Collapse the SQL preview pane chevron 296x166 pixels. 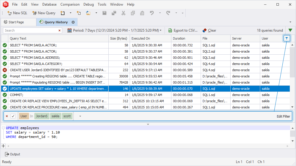coord(148,124)
